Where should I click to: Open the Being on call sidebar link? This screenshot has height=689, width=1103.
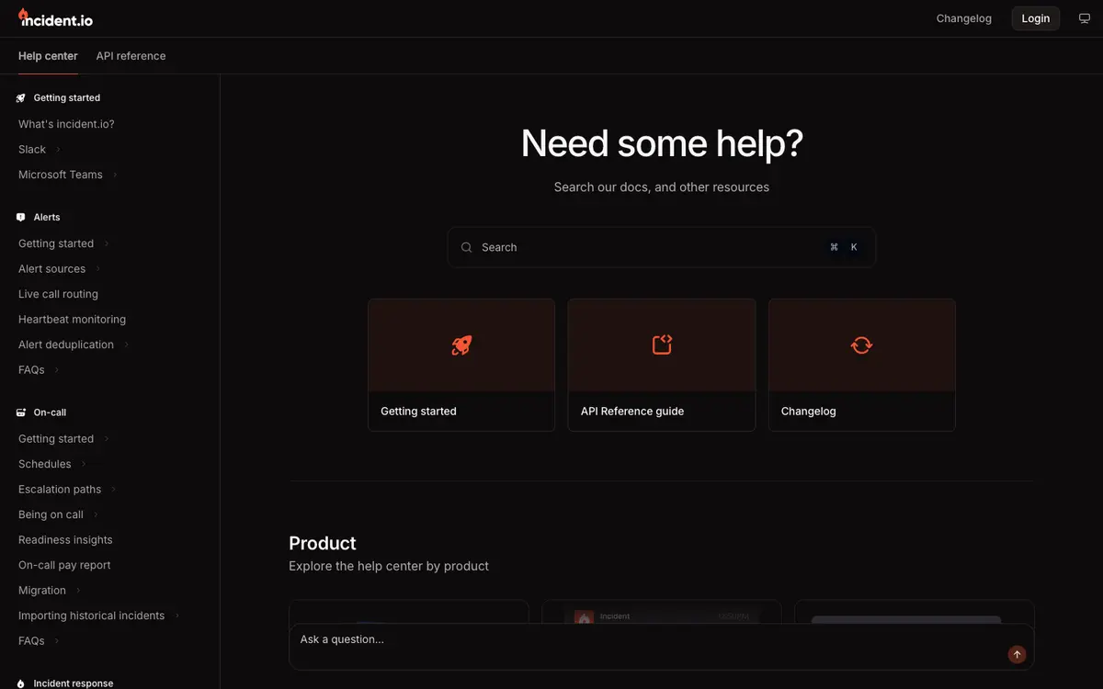[x=51, y=514]
